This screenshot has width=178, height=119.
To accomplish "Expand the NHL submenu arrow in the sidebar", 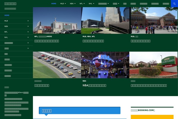I will click(28, 37).
